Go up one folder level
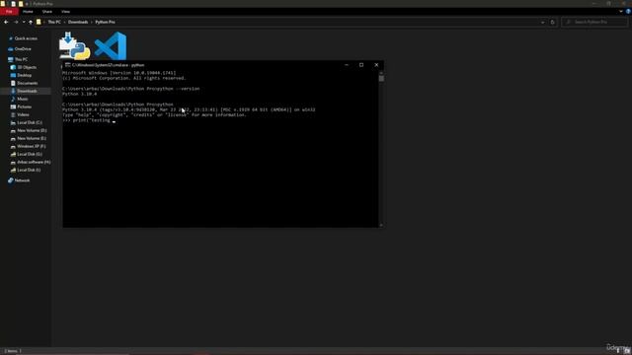This screenshot has width=632, height=355. tap(31, 22)
